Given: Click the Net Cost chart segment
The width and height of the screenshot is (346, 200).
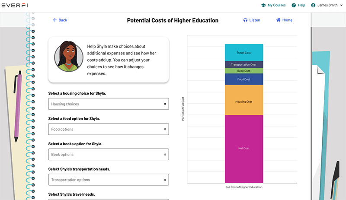Looking at the screenshot, I should 244,149.
